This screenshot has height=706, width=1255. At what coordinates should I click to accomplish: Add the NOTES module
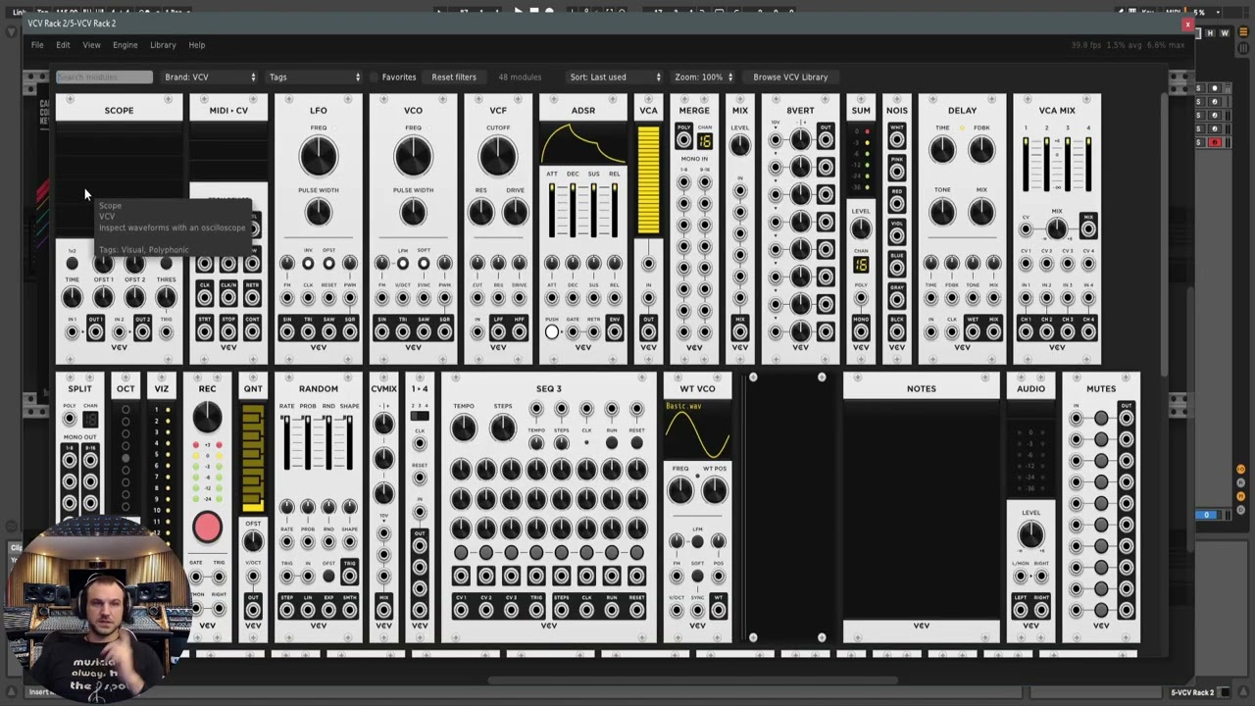922,508
